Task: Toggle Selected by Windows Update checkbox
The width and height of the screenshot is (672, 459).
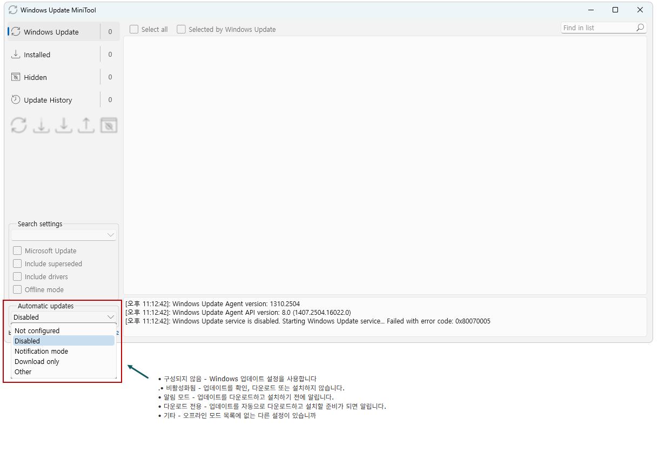Action: 181,29
